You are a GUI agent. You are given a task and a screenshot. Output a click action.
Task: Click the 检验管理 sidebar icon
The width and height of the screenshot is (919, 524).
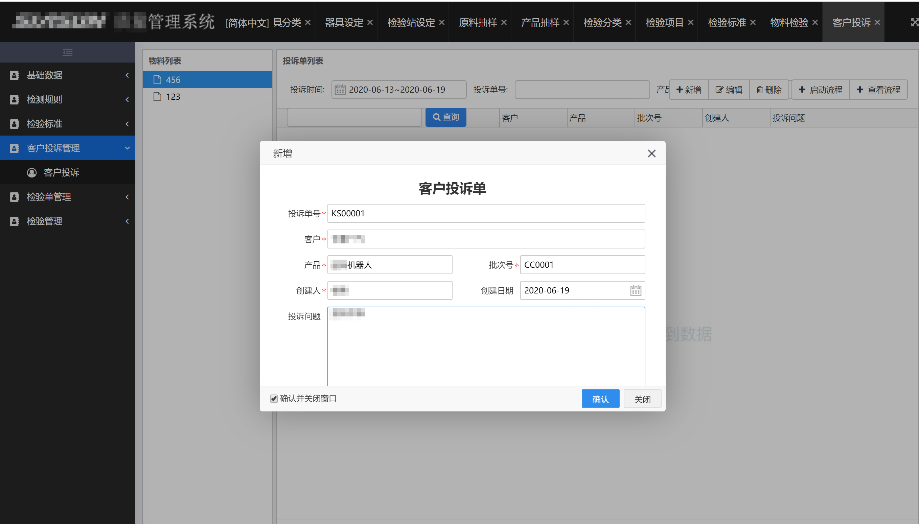(15, 221)
